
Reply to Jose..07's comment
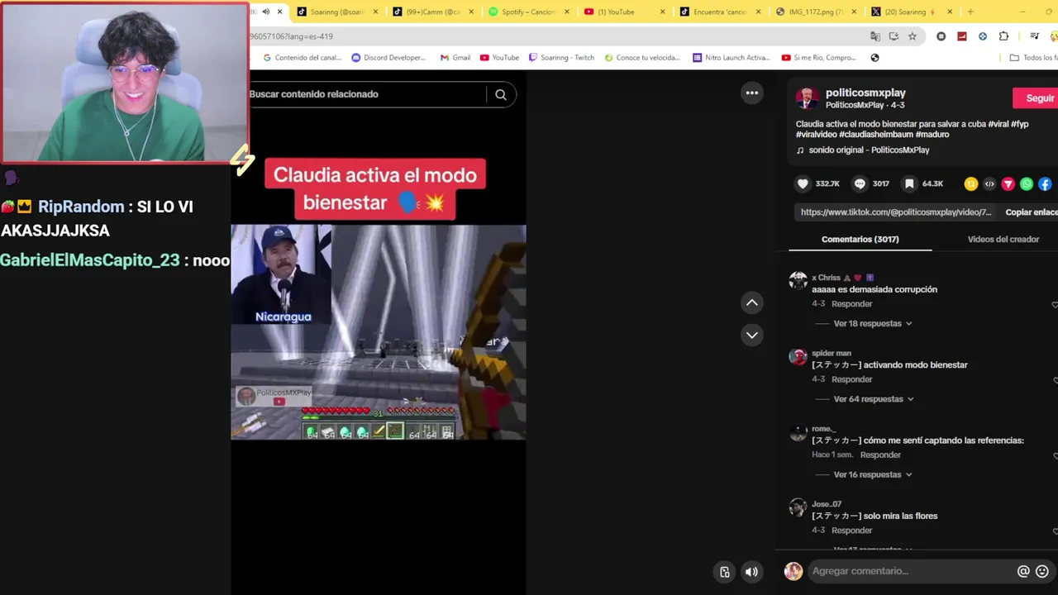851,531
